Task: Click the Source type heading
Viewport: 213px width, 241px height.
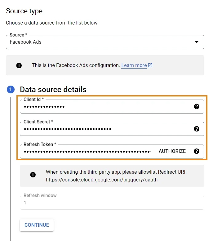Action: point(24,11)
